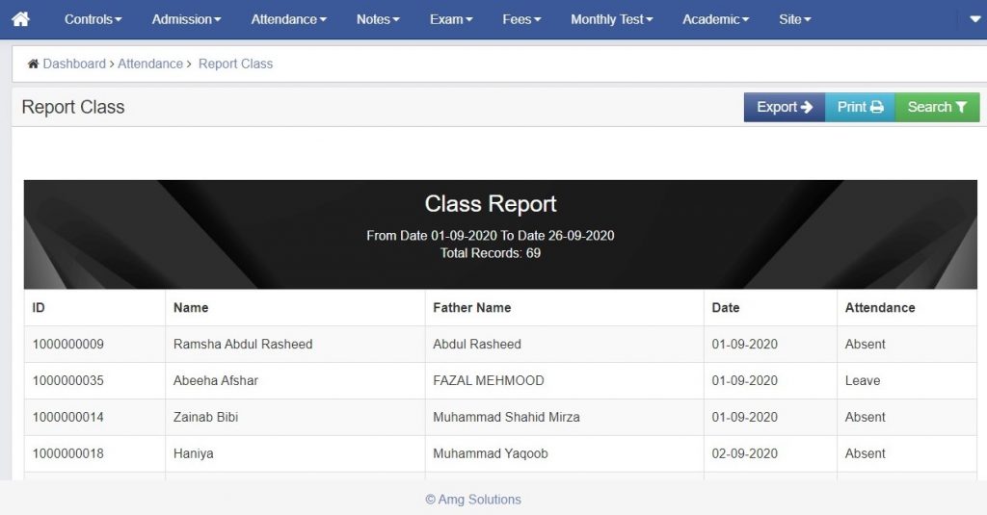Select Absent status in Haniya row
Image resolution: width=987 pixels, height=515 pixels.
[x=865, y=453]
